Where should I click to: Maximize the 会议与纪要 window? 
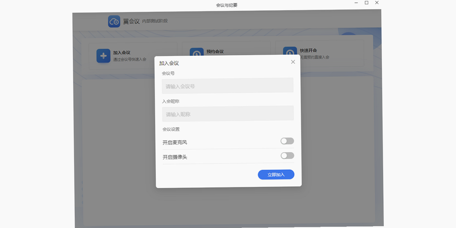pos(367,3)
